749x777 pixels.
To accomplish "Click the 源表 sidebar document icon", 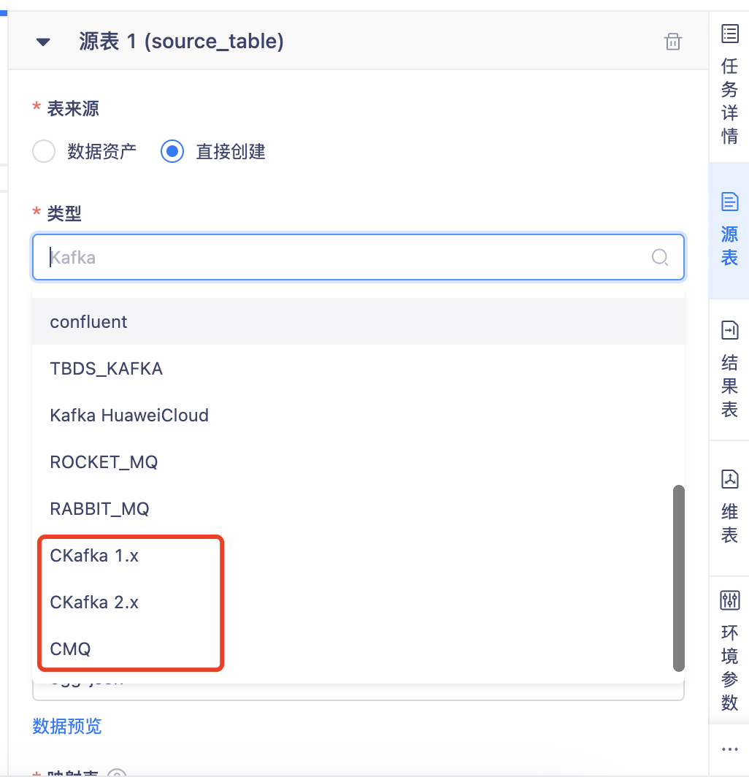I will tap(730, 202).
